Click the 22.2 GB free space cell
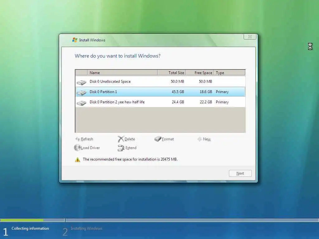This screenshot has width=319, height=239. click(x=206, y=102)
